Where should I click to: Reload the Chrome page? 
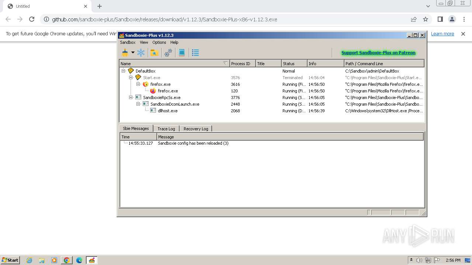click(x=32, y=19)
